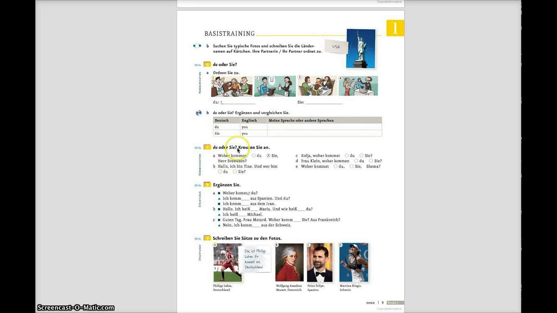Image resolution: width=557 pixels, height=313 pixels.
Task: Click the handwritten note 'Das ist Philipp Lahm'
Action: point(255,259)
